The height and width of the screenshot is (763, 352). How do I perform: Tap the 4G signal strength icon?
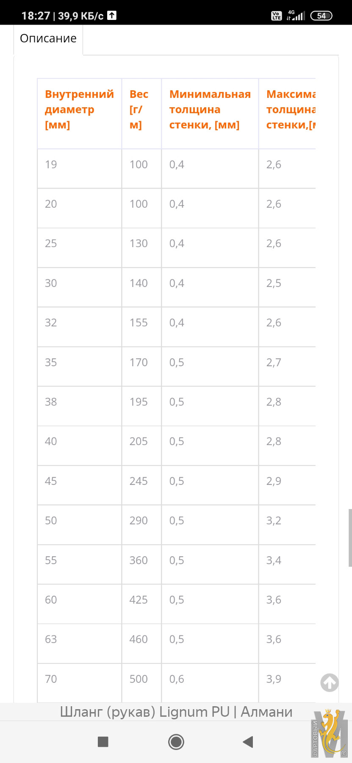click(296, 16)
